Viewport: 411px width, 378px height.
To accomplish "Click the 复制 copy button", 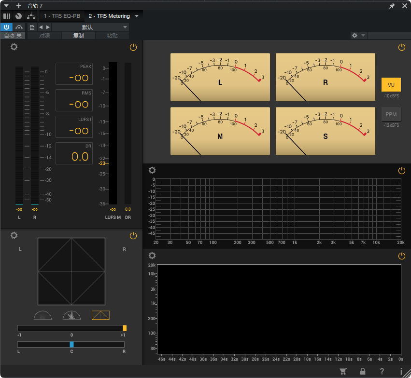I will click(x=78, y=36).
